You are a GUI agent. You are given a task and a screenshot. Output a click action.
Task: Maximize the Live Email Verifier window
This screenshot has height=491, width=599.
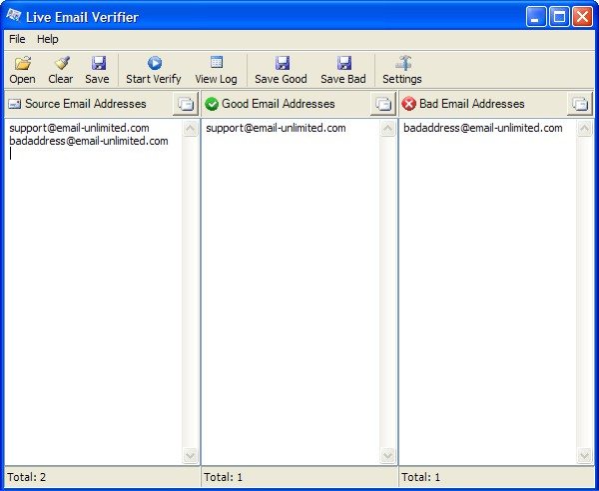point(559,17)
